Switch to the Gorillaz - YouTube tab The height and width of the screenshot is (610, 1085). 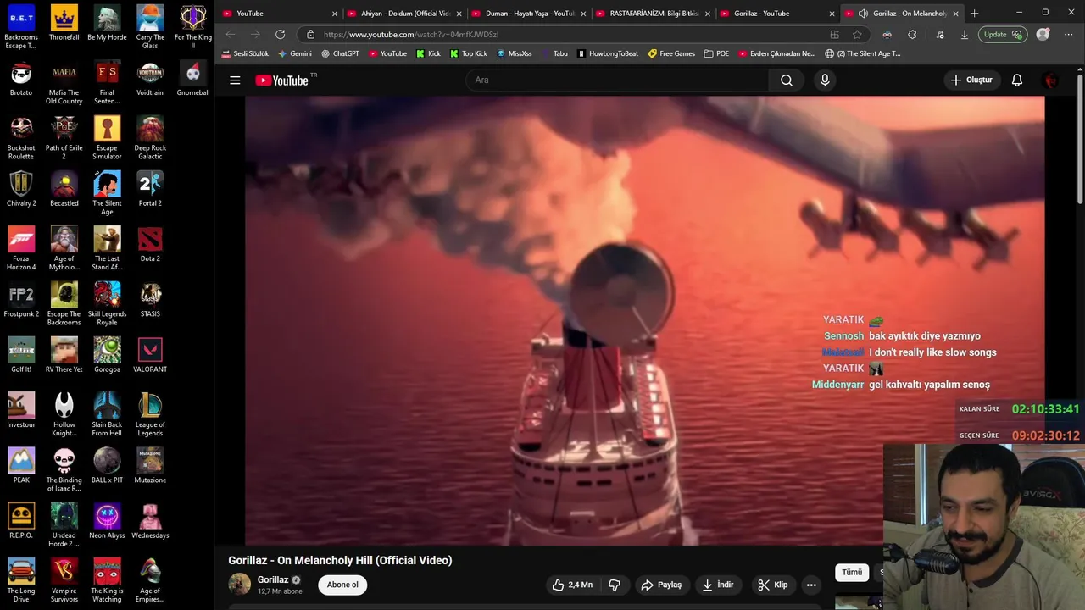click(778, 14)
